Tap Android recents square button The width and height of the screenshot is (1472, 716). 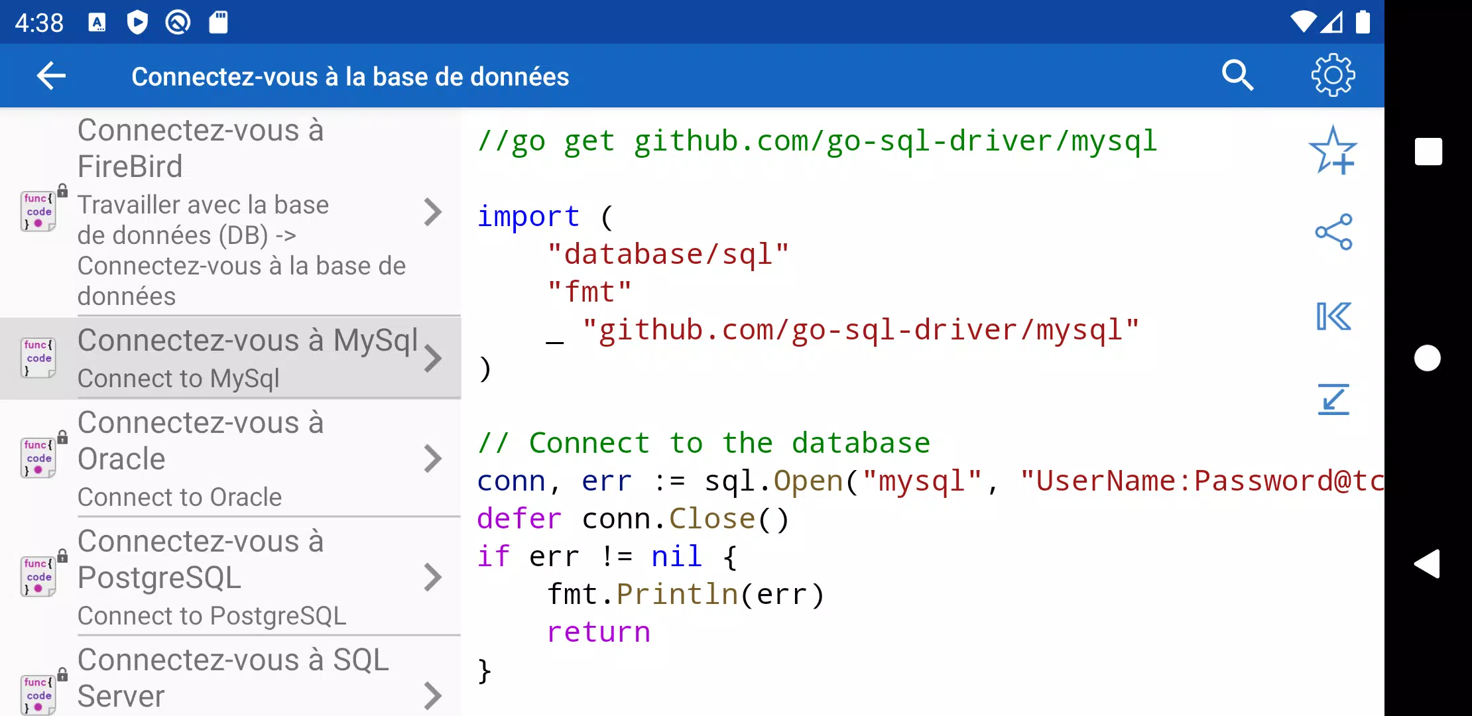[x=1428, y=152]
